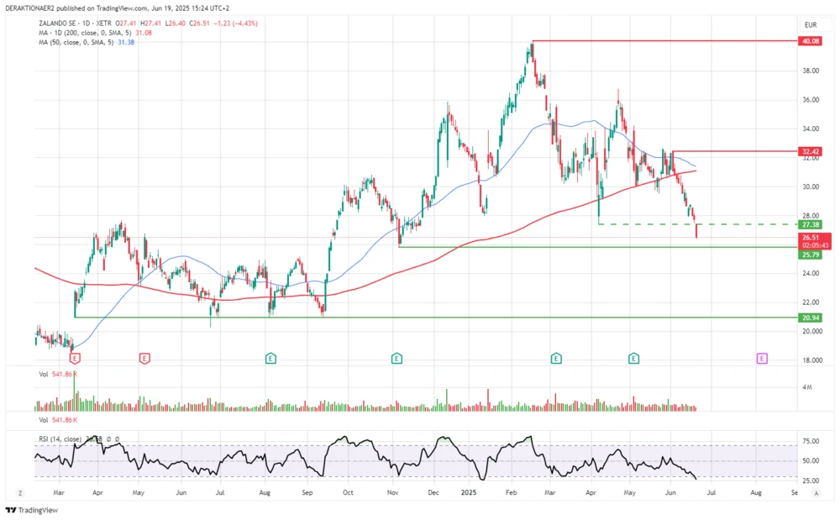Click the EUR currency label
Screen dimensions: 840x520
pyautogui.click(x=811, y=24)
